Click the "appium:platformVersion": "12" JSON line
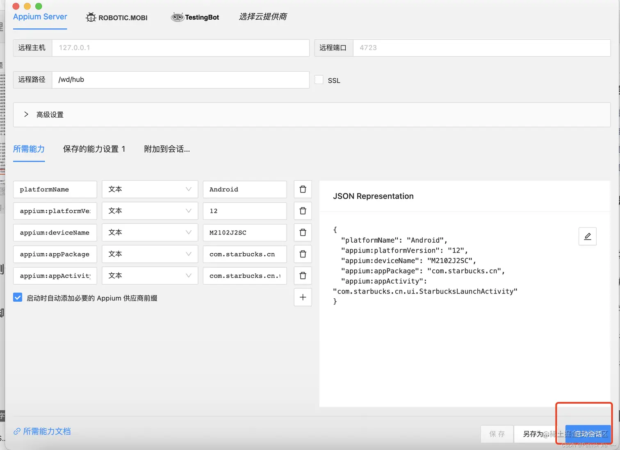The width and height of the screenshot is (620, 450). click(404, 250)
